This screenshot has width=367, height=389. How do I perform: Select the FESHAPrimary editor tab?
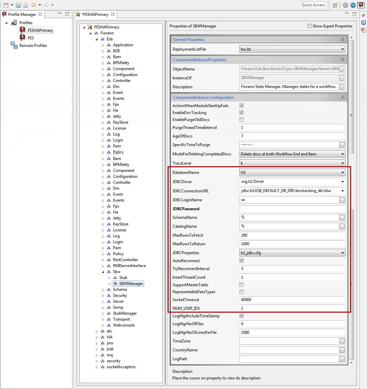tap(95, 15)
